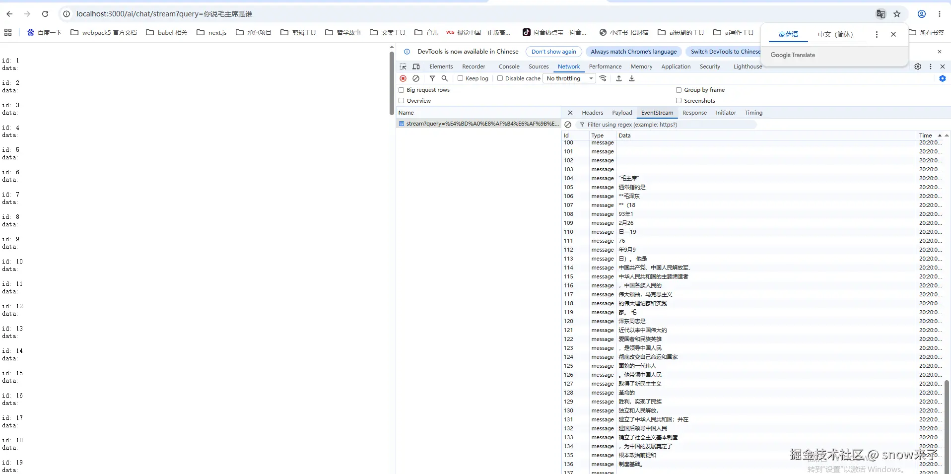Toggle the Overview checkbox

click(x=402, y=101)
